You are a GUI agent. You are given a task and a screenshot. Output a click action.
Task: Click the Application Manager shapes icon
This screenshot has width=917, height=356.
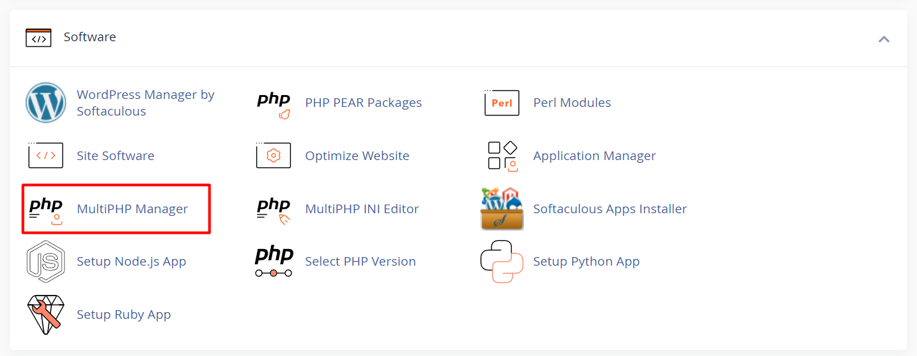(503, 156)
